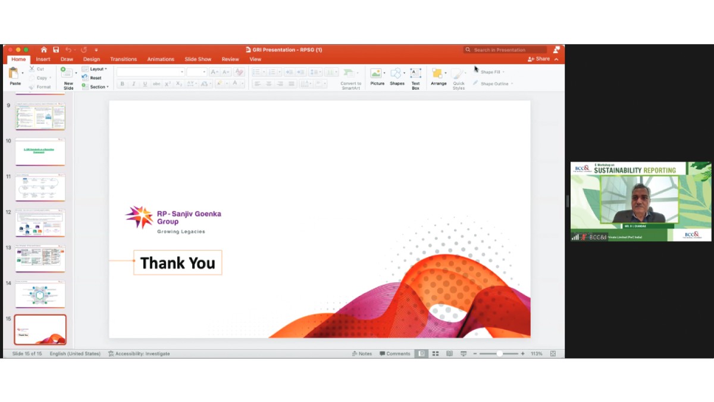Open the Slide Show tab
714x402 pixels.
coord(198,59)
